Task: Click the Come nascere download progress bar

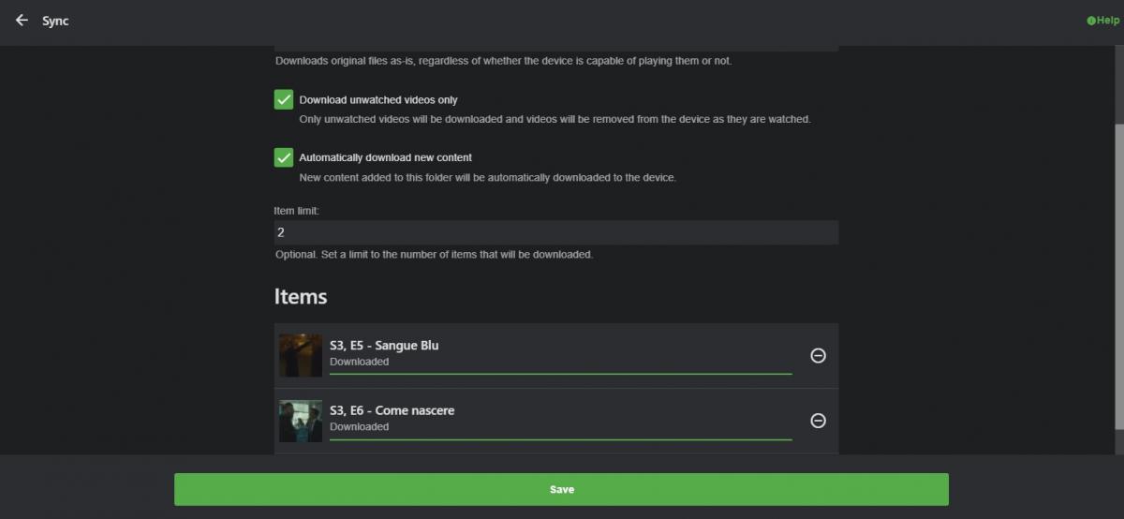Action: pos(560,438)
